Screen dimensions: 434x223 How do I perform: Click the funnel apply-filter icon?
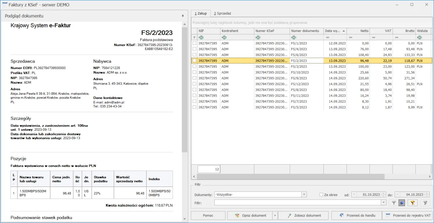pyautogui.click(x=394, y=203)
